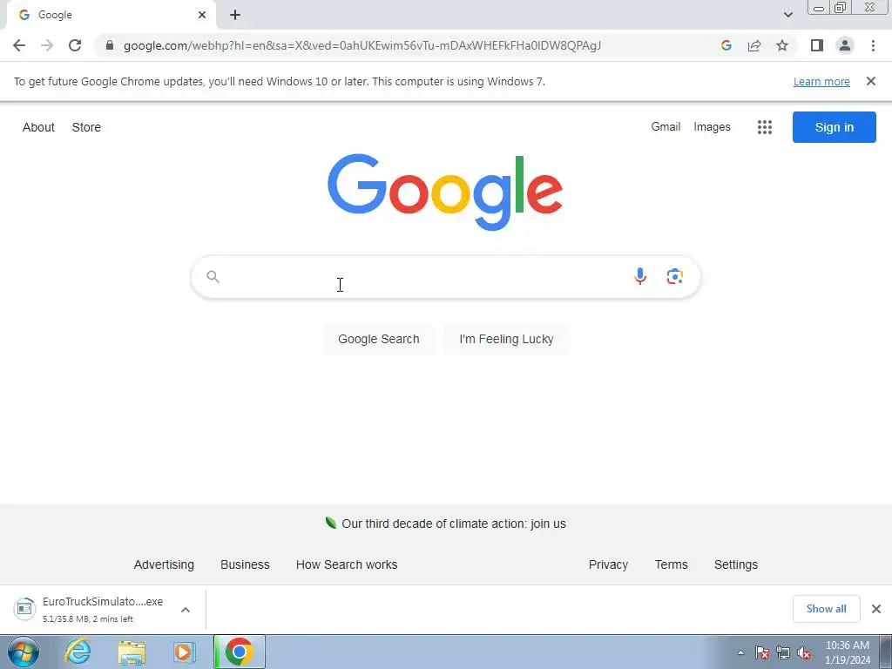Screen dimensions: 892x669
Task: Open the Chrome profile avatar icon
Action: coord(845,45)
